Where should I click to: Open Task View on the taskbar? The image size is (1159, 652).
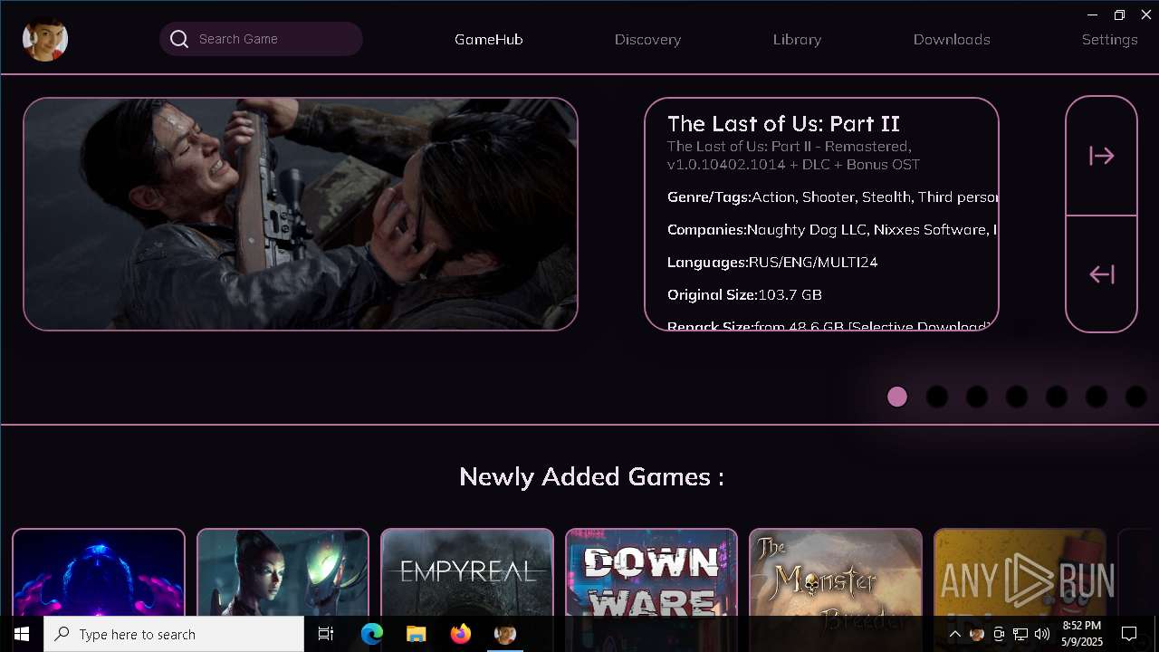326,634
